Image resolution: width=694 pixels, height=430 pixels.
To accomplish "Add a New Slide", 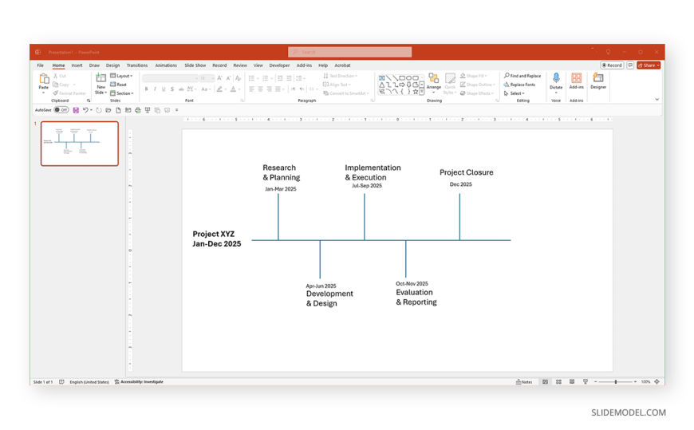I will coord(101,83).
